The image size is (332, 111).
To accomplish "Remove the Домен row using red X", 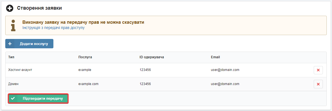I will (x=318, y=84).
